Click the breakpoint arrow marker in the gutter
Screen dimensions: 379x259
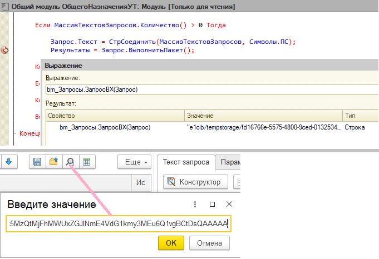click(4, 50)
